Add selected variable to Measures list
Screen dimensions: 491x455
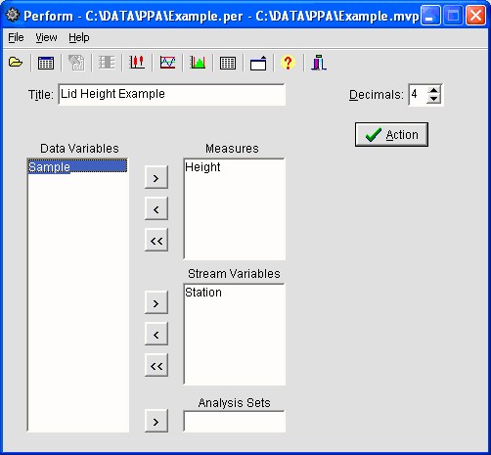click(156, 177)
